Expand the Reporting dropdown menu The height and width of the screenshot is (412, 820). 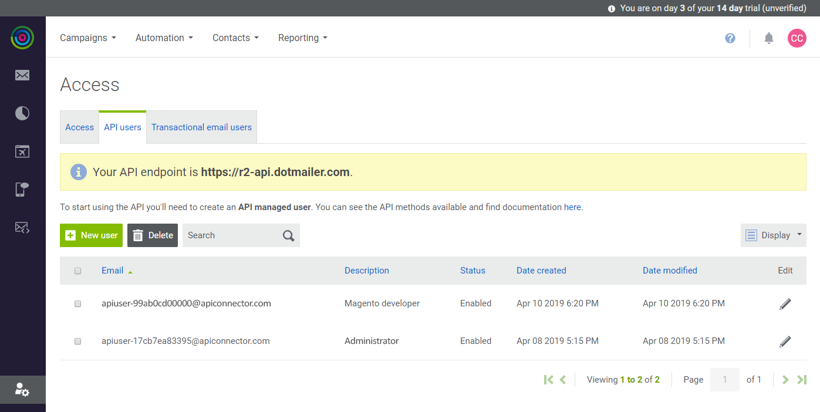coord(303,38)
